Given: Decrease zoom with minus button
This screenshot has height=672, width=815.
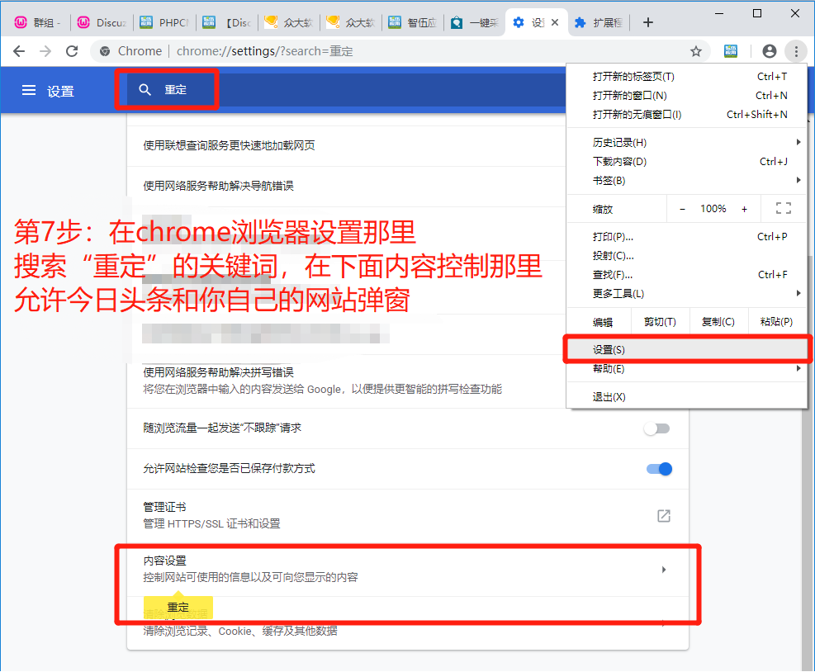Looking at the screenshot, I should 682,209.
